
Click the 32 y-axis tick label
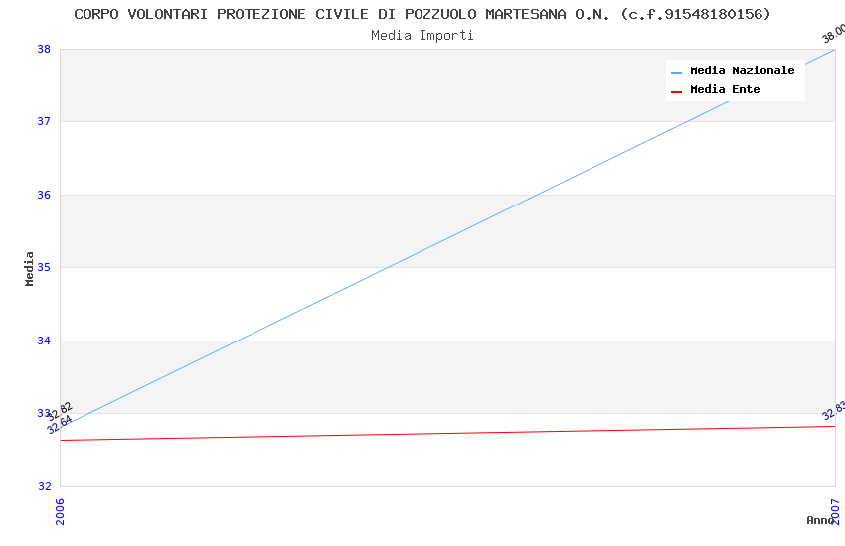[x=44, y=486]
